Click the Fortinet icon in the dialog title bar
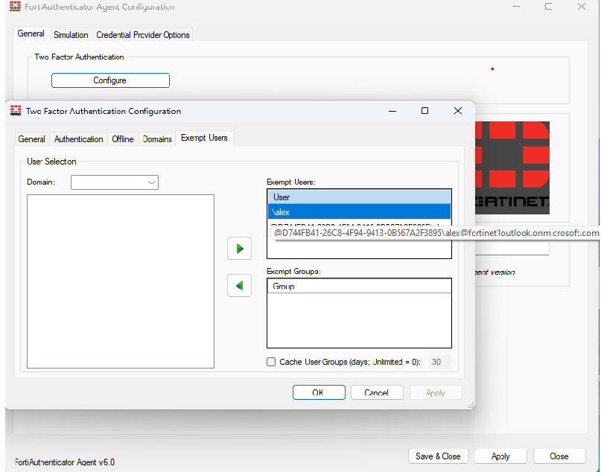 point(17,110)
